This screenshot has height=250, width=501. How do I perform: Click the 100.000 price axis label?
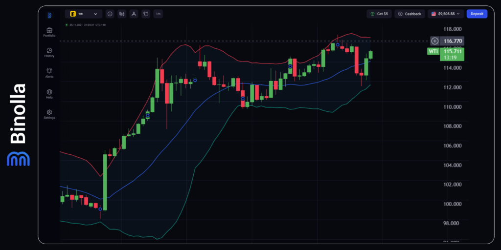(x=453, y=204)
